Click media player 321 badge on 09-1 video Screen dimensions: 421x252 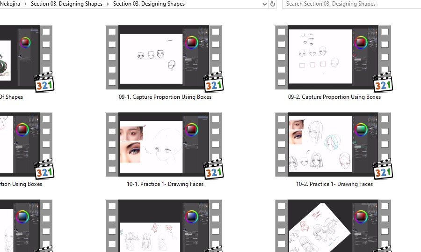[214, 82]
